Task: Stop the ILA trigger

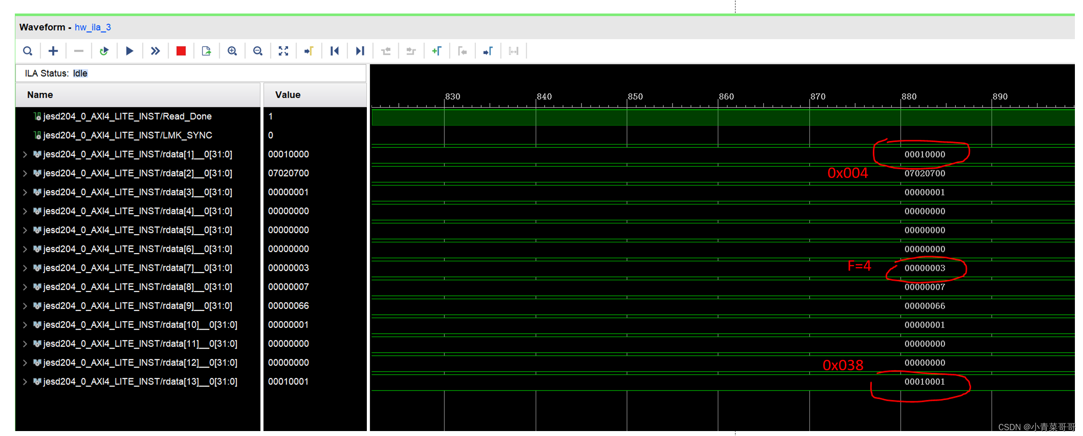Action: (x=181, y=51)
